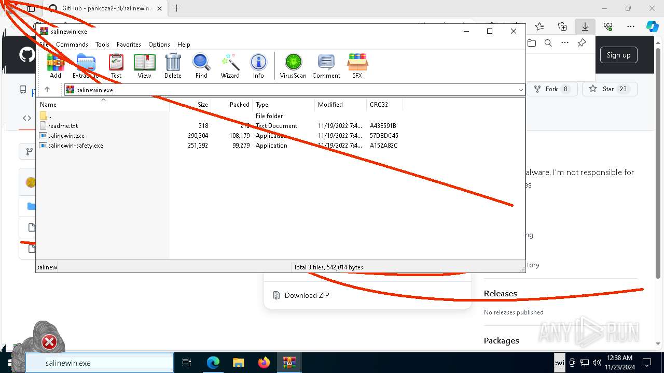
Task: Click the SFX toolbar icon
Action: [x=357, y=66]
